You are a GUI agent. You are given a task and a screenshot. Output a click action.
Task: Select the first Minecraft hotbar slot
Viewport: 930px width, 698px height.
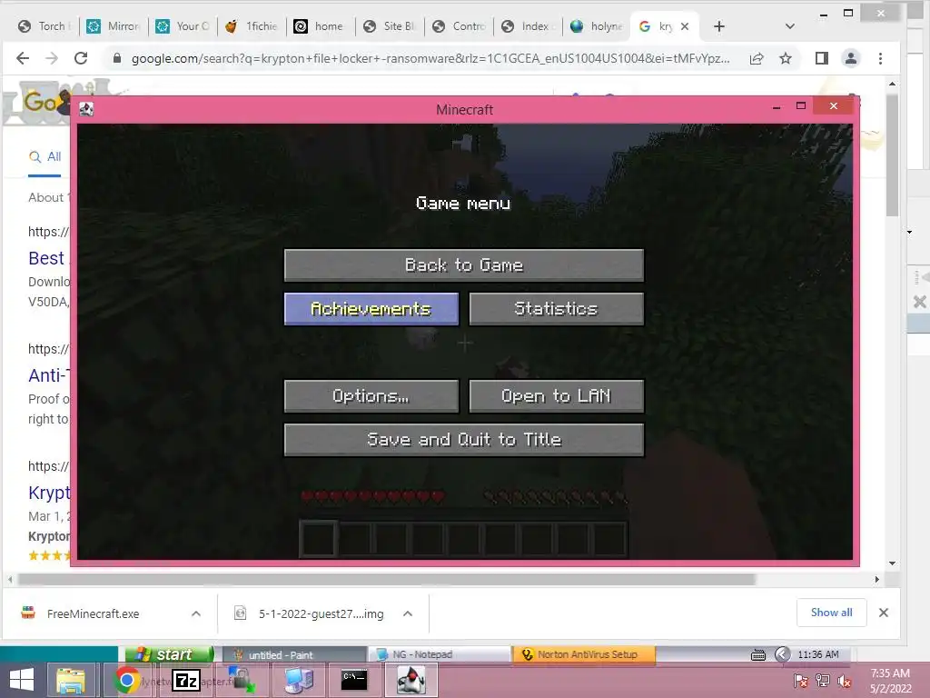pos(319,539)
